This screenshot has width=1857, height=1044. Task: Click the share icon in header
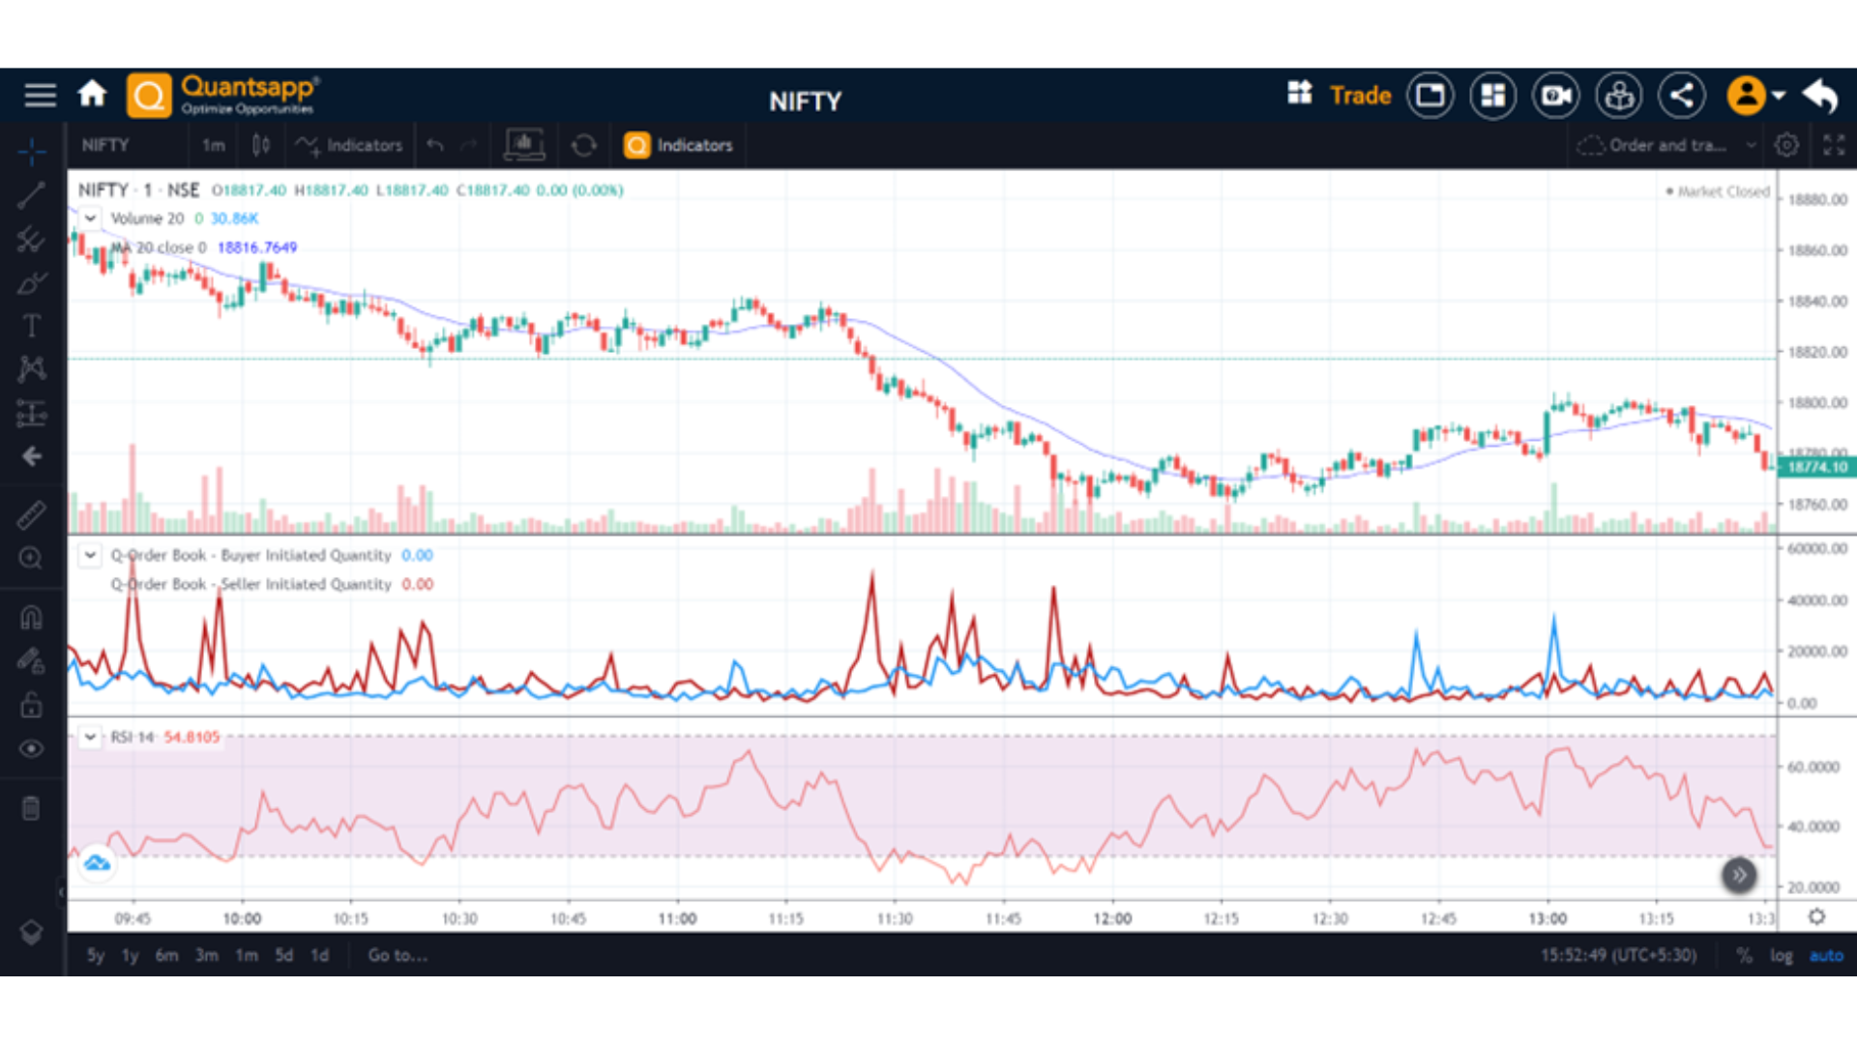coord(1682,95)
